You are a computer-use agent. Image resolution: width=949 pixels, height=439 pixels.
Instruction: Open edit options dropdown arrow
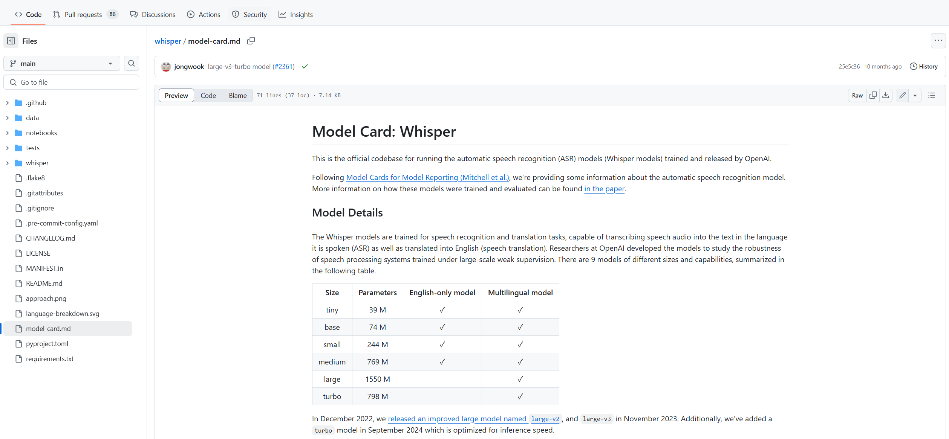click(915, 95)
